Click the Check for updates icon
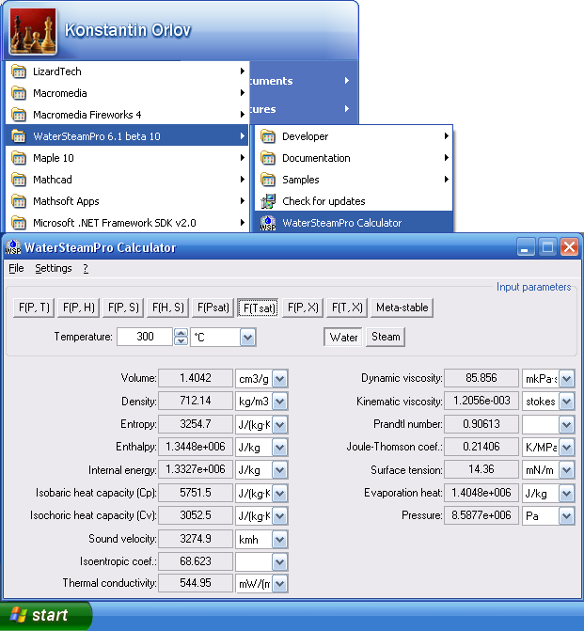 (x=268, y=201)
